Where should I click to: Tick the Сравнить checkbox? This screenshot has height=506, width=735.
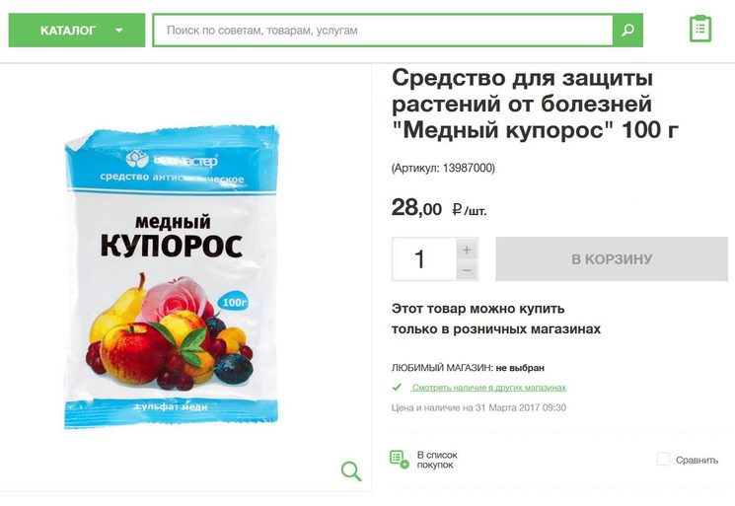point(663,460)
